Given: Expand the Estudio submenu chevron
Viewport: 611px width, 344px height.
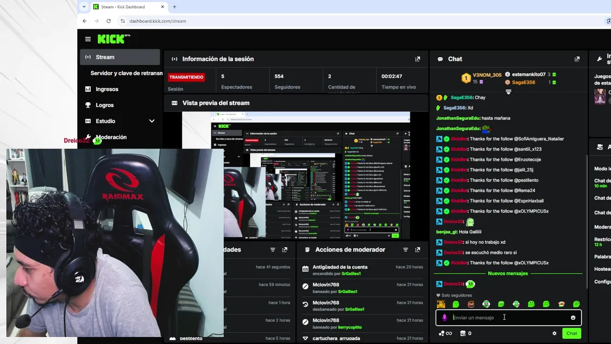Looking at the screenshot, I should pos(152,121).
